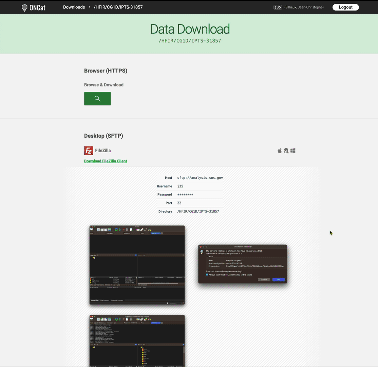Click the sftp://analysis.sns.gov host value
Image resolution: width=378 pixels, height=367 pixels.
click(200, 178)
